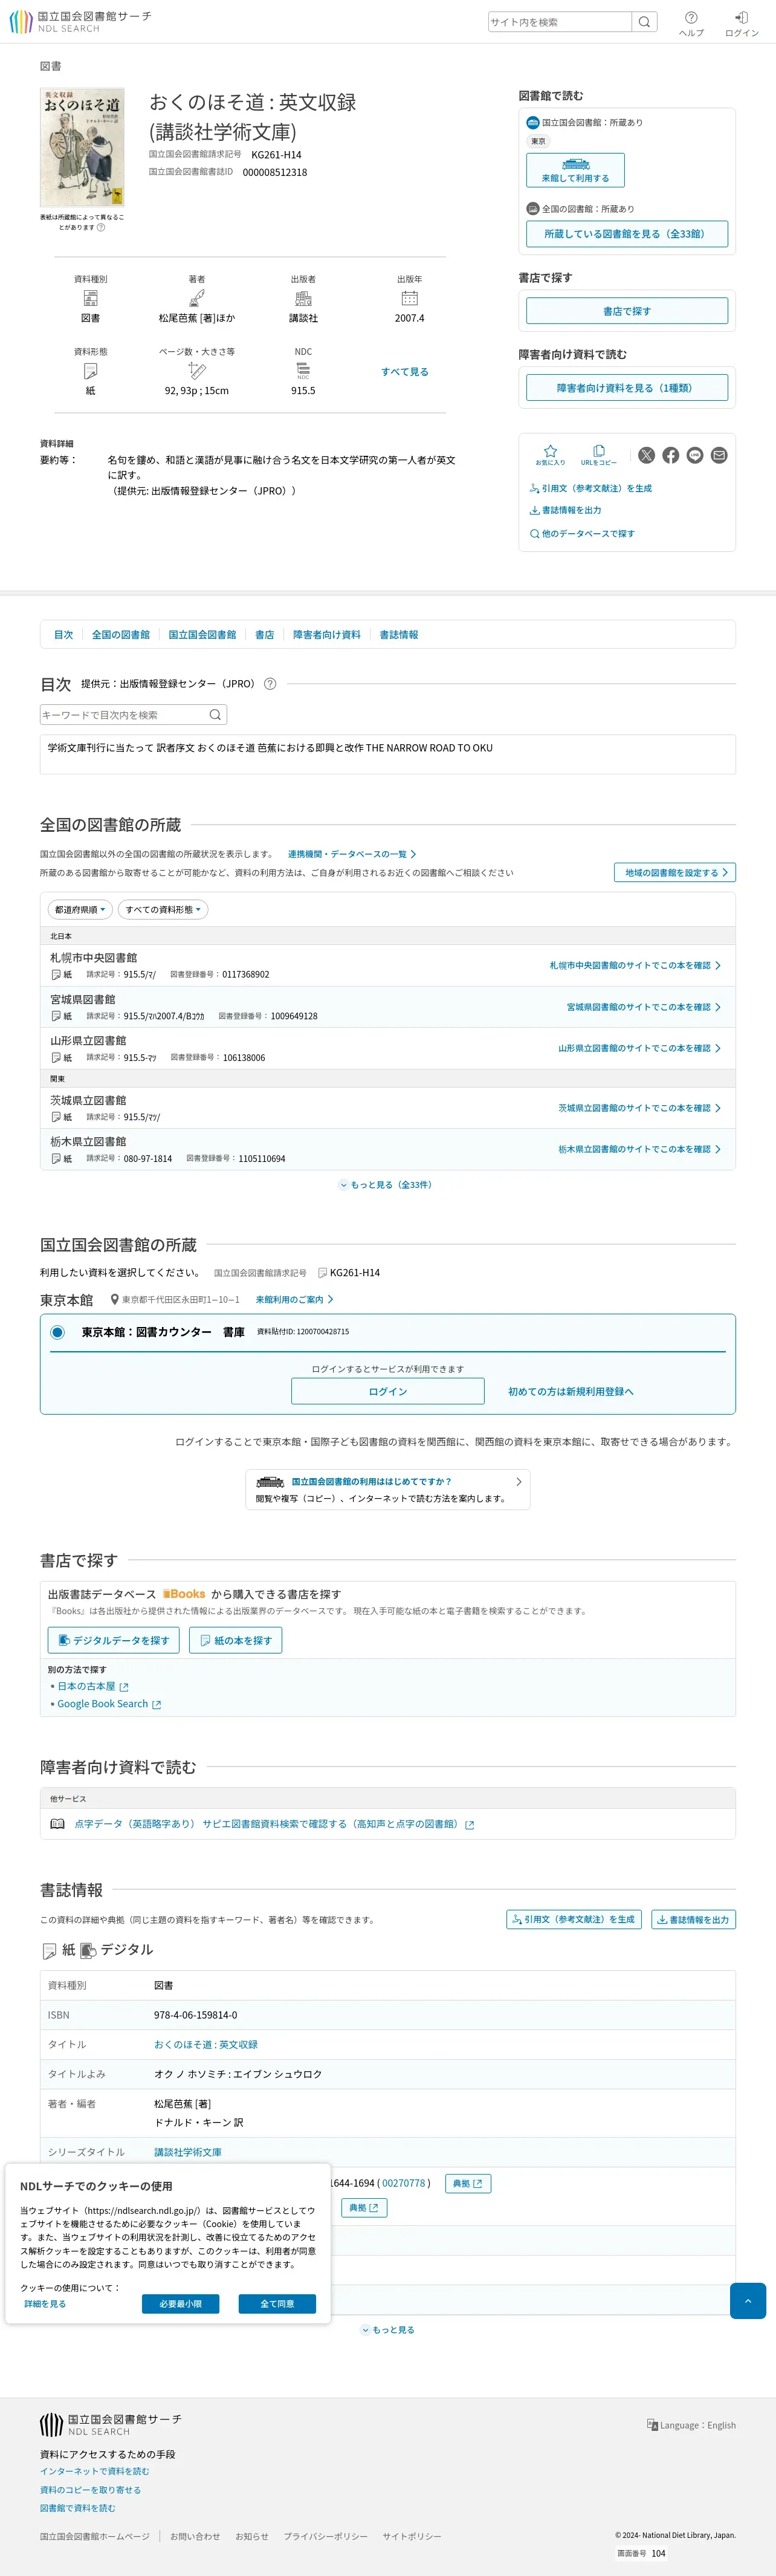Jump to 目次 tab
The width and height of the screenshot is (776, 2576).
coord(63,635)
